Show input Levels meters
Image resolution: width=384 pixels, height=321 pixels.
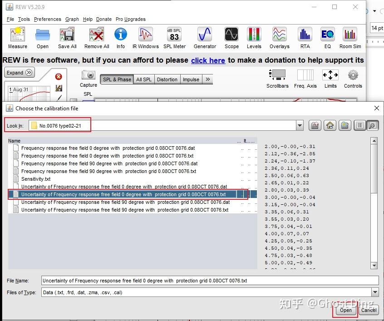(254, 38)
